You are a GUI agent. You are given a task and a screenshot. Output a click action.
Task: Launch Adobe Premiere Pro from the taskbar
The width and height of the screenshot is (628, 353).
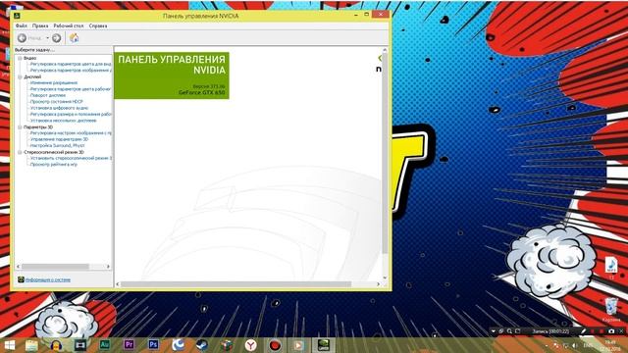click(x=129, y=344)
